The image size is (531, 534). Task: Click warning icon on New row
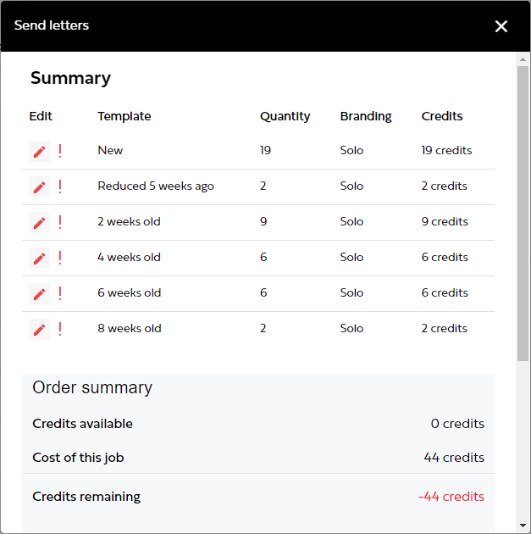60,151
